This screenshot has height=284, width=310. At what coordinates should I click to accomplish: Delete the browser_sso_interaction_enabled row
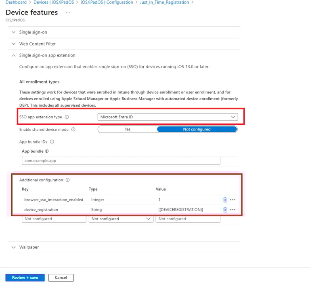click(225, 200)
